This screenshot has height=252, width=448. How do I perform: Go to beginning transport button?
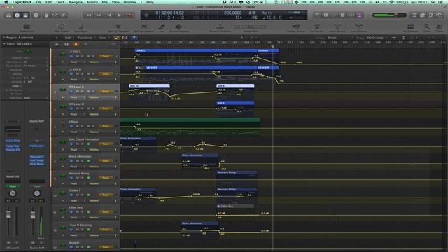[x=109, y=15]
